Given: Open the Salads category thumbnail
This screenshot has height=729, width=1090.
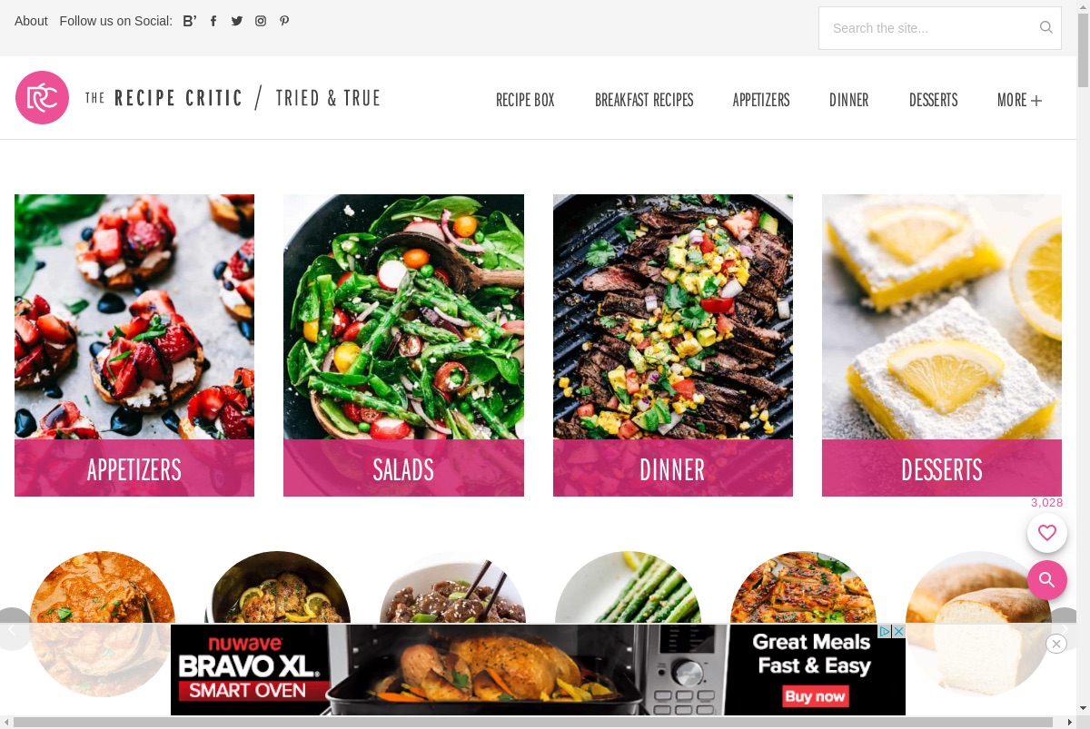Looking at the screenshot, I should coord(403,345).
